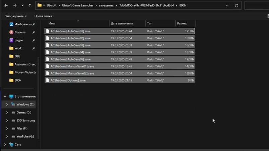Open the OBS folder in sidebar
269x151 pixels.
(x=17, y=56)
